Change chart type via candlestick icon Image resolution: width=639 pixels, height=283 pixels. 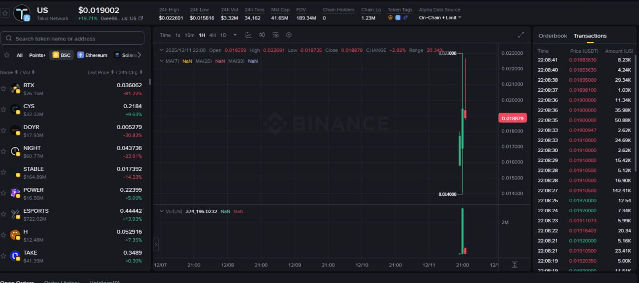point(262,35)
